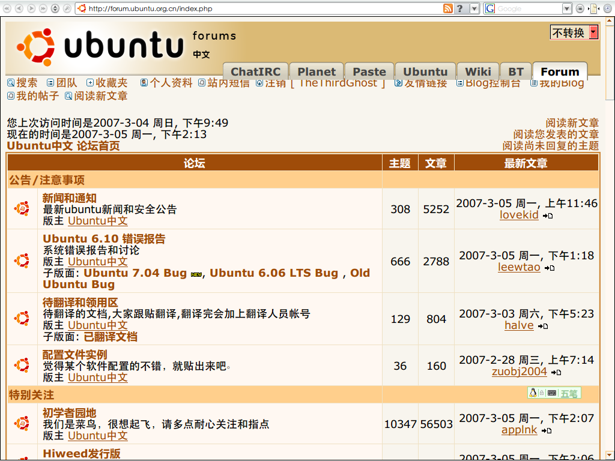The image size is (615, 461).
Task: Click the round eye icon at toolbar end
Action: 608,8
